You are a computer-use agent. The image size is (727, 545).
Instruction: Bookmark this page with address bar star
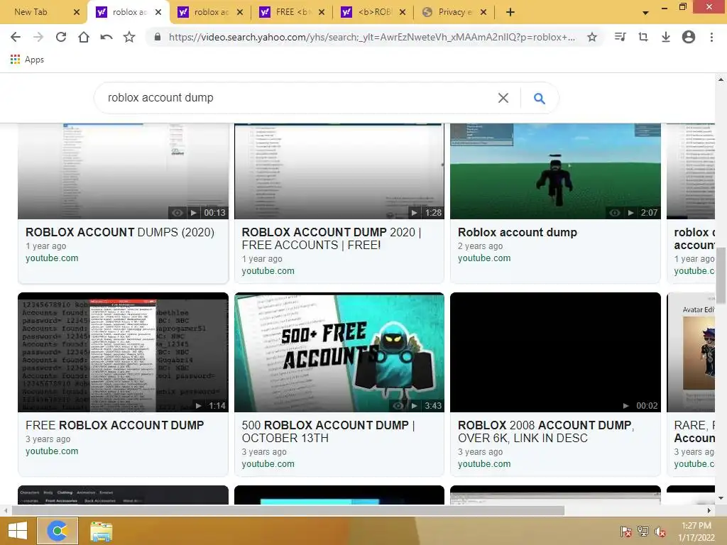pos(591,37)
